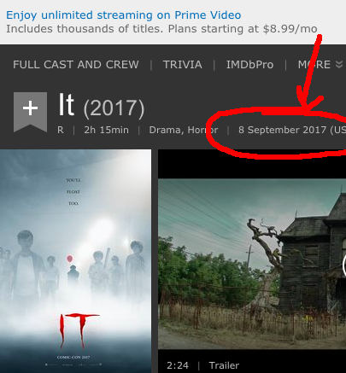Add It to watchlist with plus bookmark icon

click(x=31, y=112)
